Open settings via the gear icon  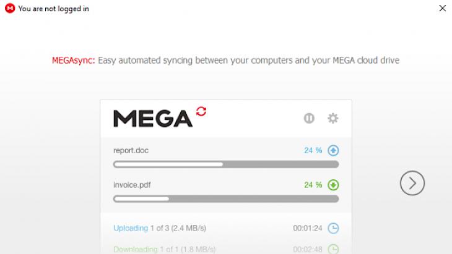click(333, 118)
